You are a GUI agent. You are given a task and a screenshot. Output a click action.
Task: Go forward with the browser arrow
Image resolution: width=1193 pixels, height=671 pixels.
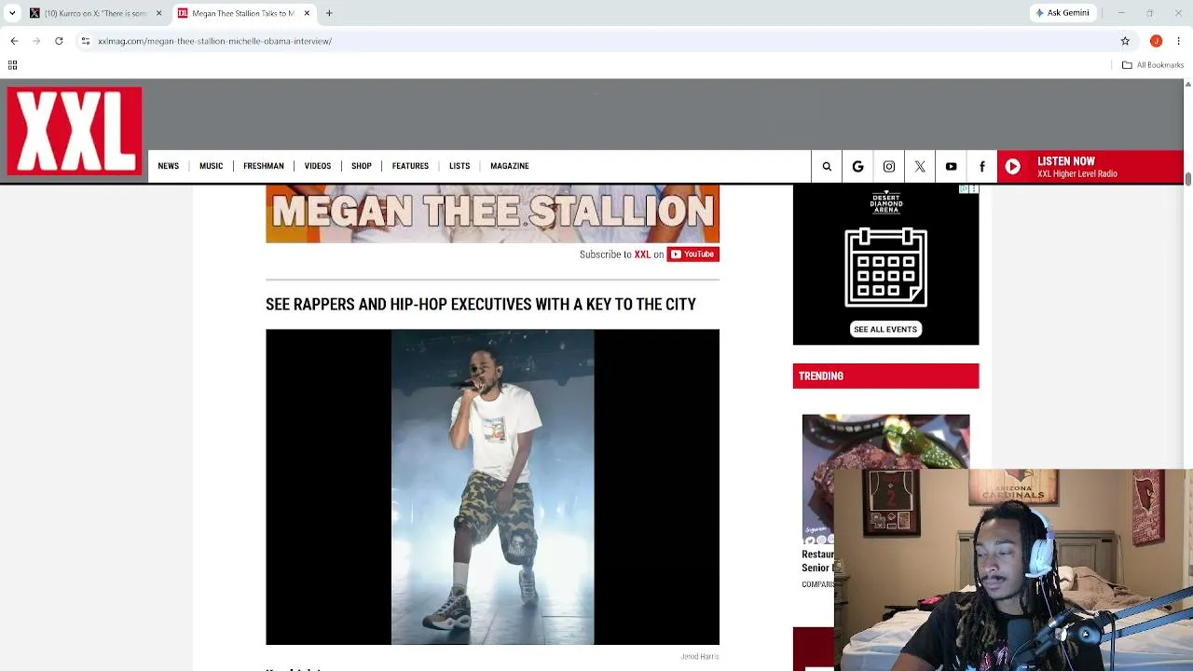coord(36,41)
